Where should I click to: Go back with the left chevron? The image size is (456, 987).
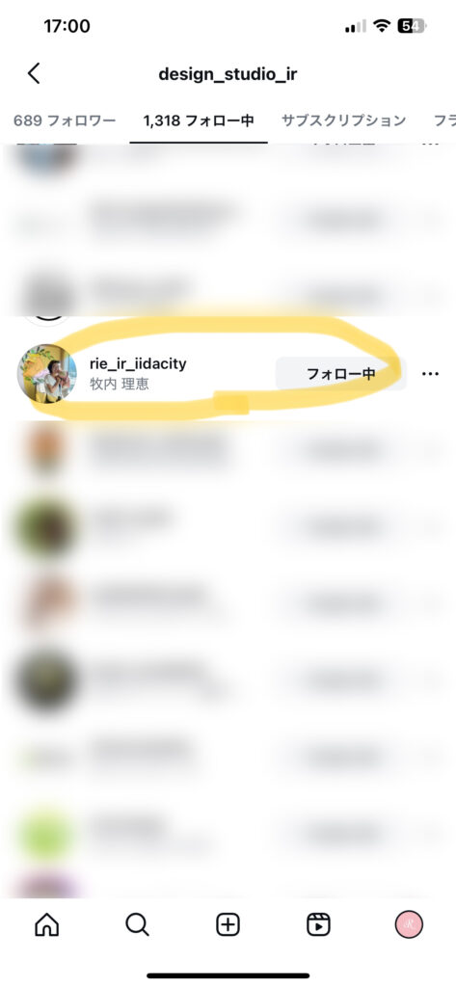click(34, 73)
